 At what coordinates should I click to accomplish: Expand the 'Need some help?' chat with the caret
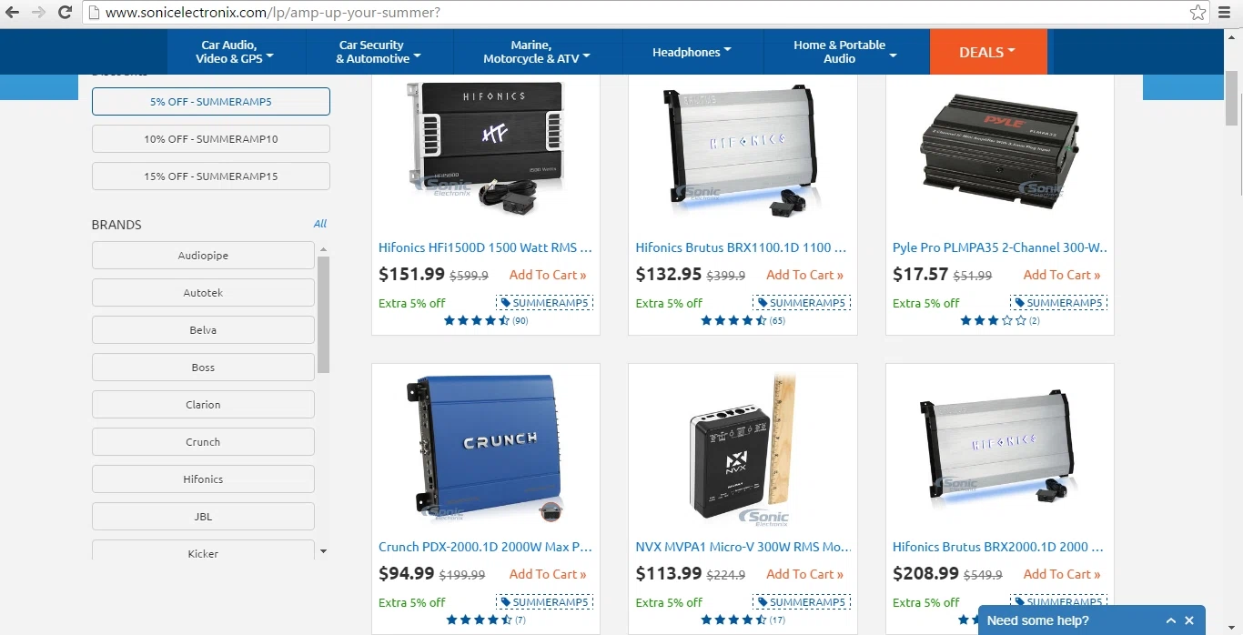(1171, 620)
